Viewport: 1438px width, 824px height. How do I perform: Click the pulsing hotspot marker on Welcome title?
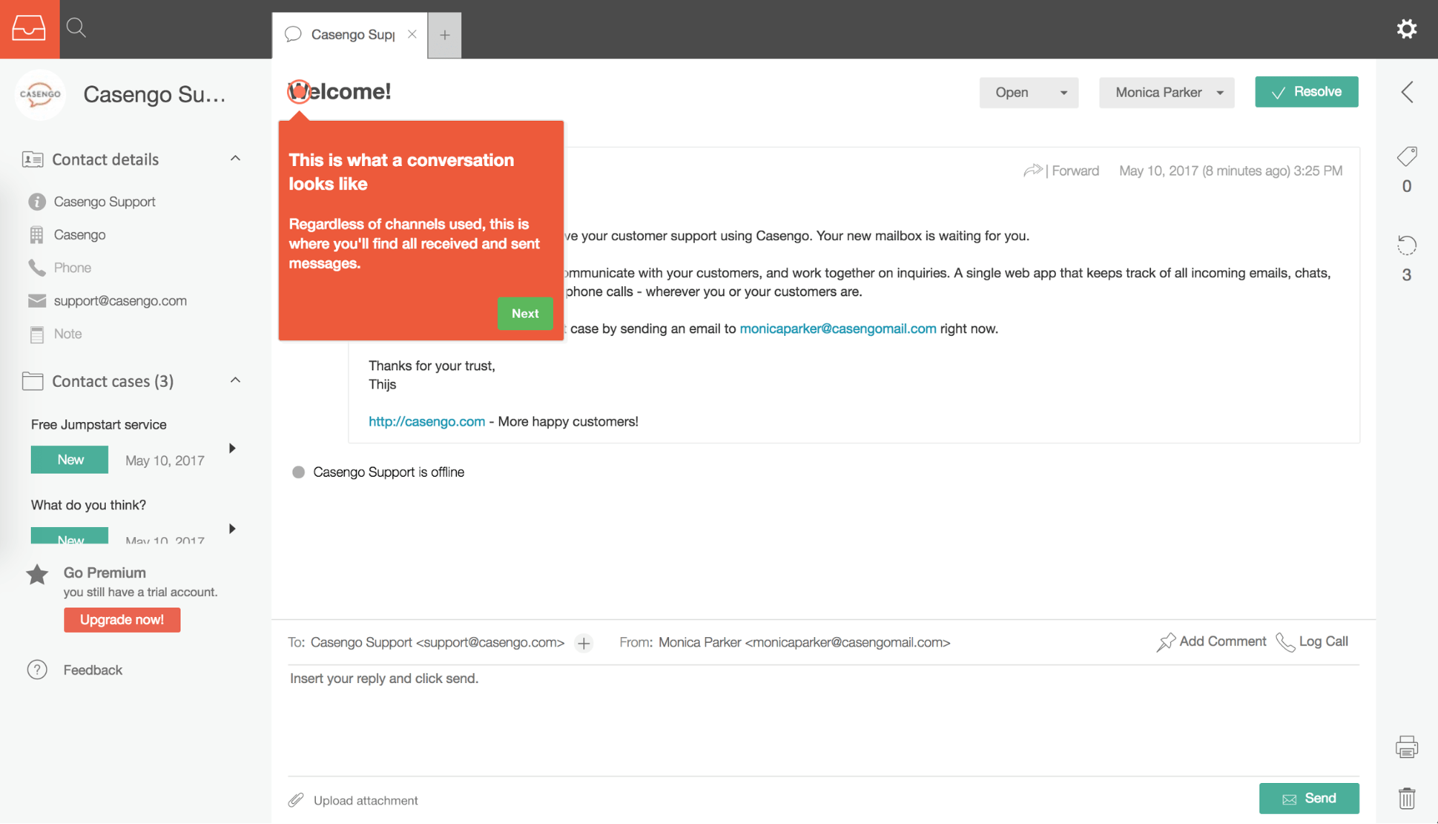(299, 92)
